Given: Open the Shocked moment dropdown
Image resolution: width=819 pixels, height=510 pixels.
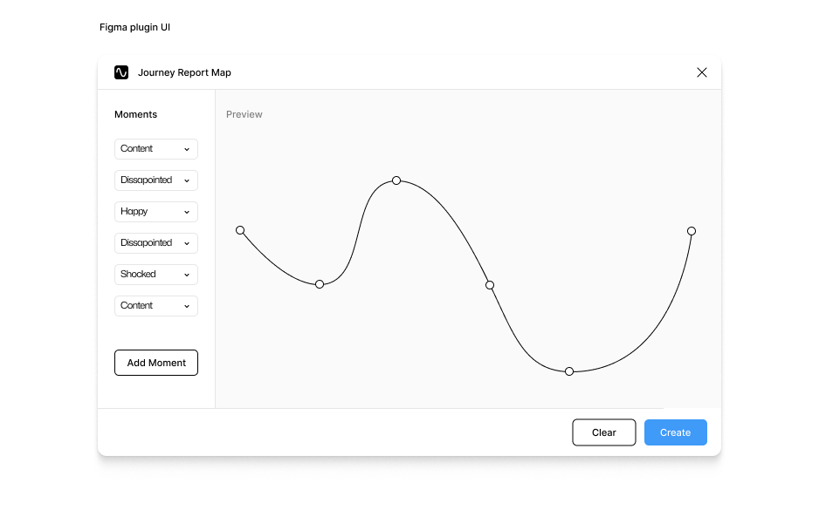Looking at the screenshot, I should point(156,275).
